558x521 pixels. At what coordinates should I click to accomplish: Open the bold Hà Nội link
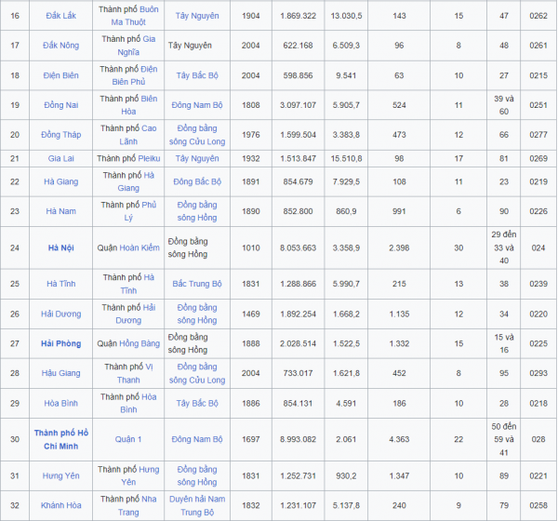[x=60, y=247]
